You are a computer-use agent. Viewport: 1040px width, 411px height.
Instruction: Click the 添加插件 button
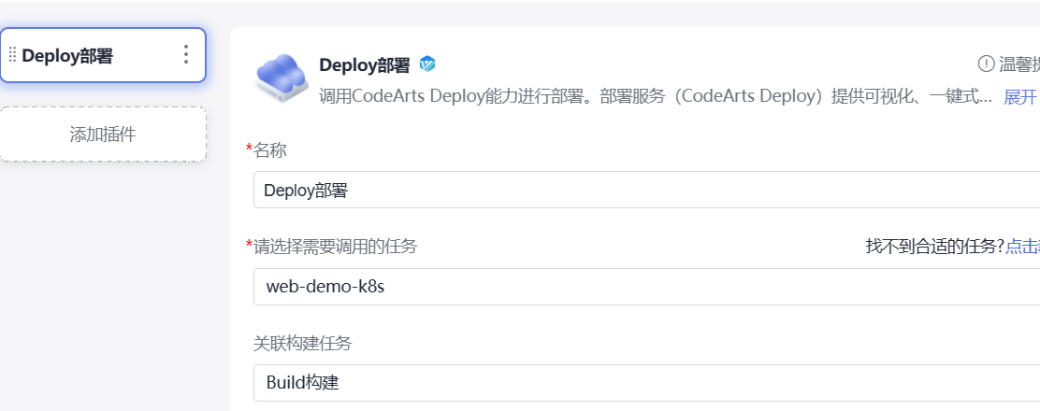pyautogui.click(x=103, y=135)
